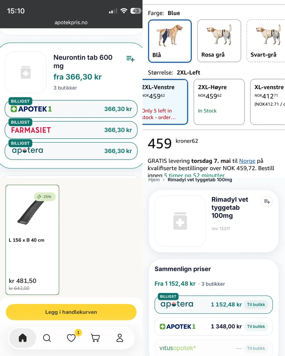Open the shopping cart icon
285x356 pixels.
[95, 338]
